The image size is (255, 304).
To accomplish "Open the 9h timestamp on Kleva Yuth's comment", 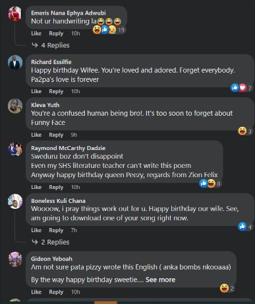I will 74,135.
